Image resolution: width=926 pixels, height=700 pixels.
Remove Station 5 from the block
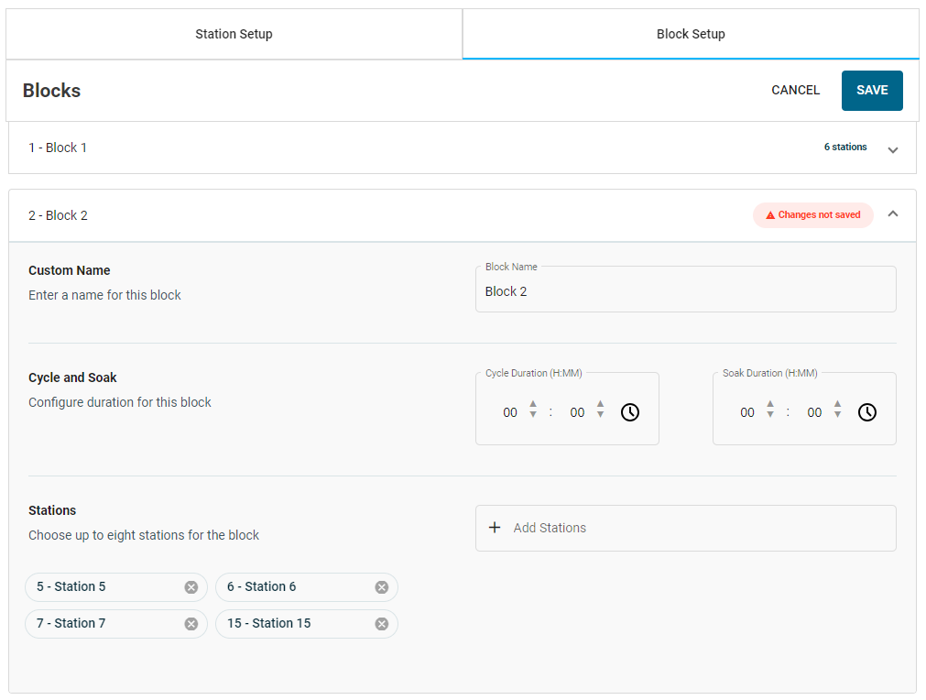(191, 587)
